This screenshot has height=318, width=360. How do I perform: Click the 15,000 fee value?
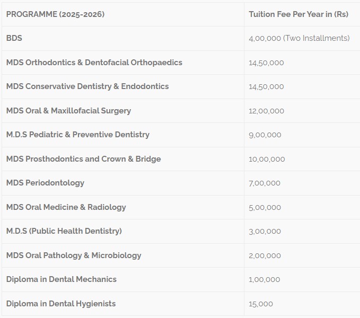coord(261,304)
